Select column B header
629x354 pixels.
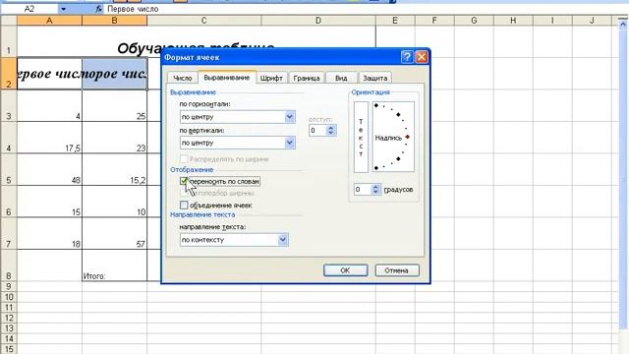click(x=114, y=21)
